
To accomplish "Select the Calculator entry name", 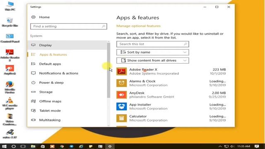I will (x=138, y=116).
